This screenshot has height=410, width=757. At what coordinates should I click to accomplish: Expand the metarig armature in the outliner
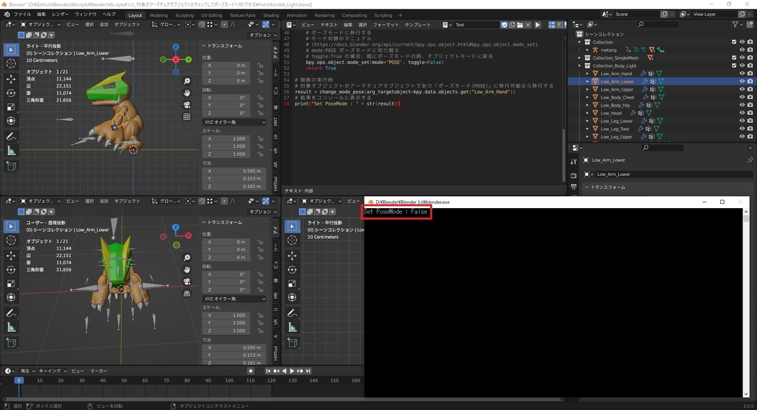[587, 50]
